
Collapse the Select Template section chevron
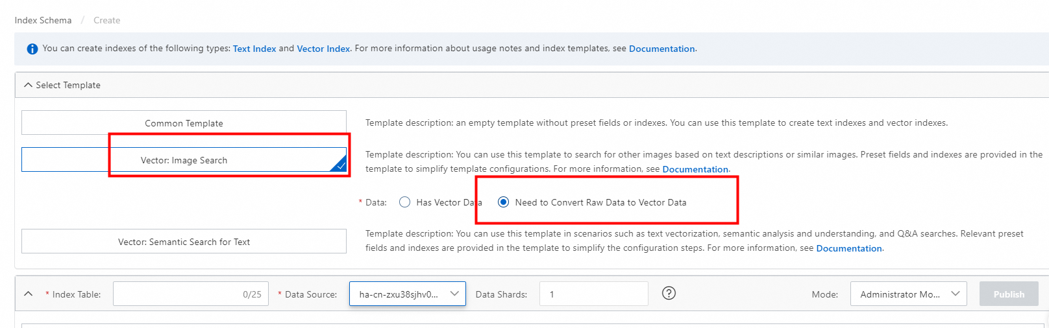28,85
